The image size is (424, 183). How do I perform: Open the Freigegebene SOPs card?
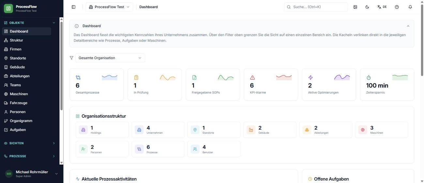(x=213, y=84)
